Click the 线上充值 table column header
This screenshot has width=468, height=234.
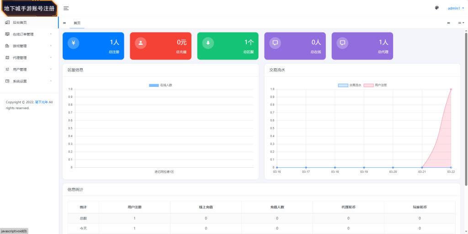(x=206, y=207)
